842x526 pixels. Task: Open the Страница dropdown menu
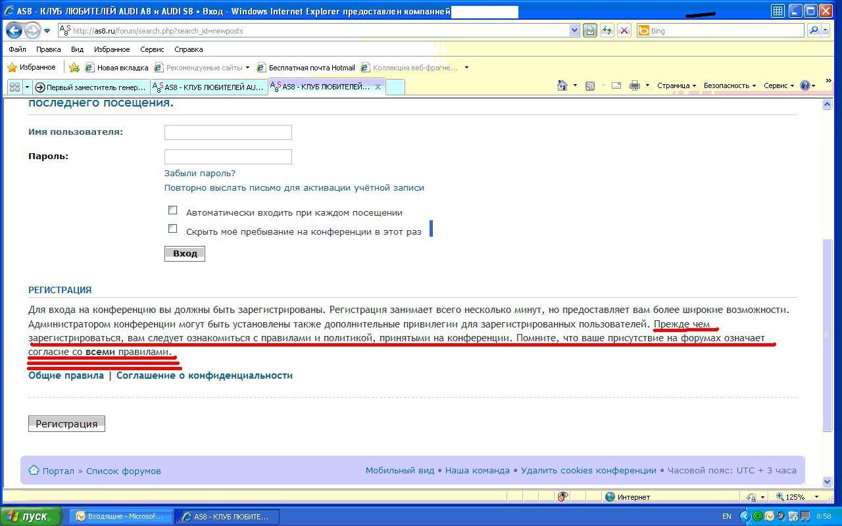(x=676, y=85)
